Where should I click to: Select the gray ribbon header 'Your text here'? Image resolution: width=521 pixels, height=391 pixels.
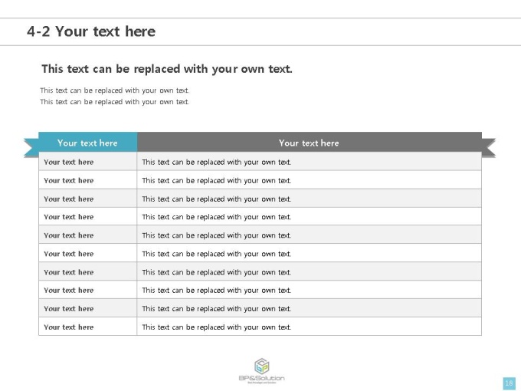309,143
